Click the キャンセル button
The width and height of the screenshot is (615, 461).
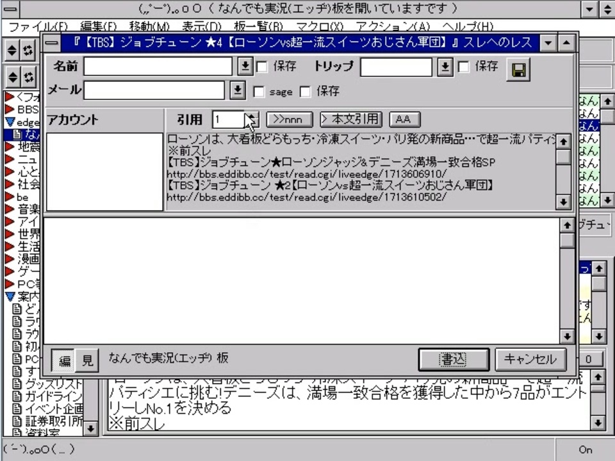click(530, 359)
